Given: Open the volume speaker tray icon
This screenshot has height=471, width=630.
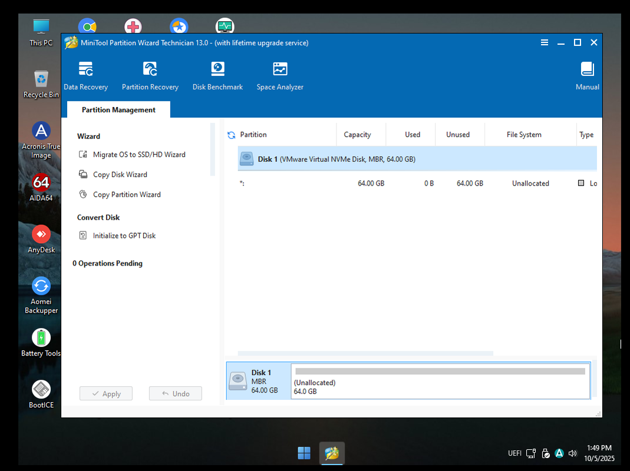Looking at the screenshot, I should (573, 453).
